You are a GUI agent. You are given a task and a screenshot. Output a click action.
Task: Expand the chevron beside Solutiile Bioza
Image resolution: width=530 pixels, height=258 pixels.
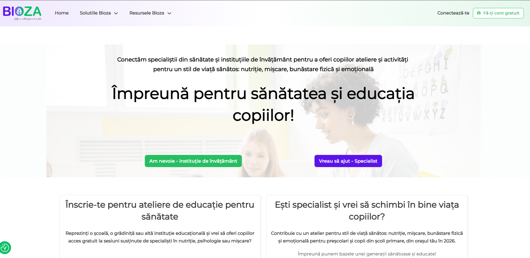click(x=116, y=13)
